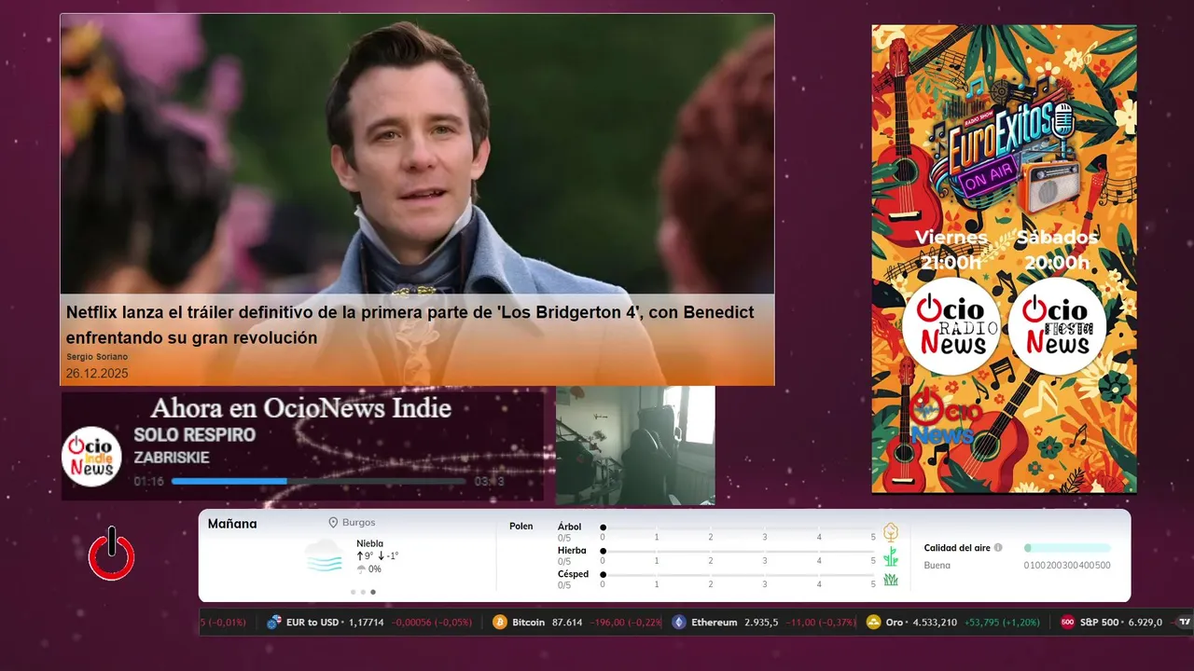
Task: Click the Hierba weed pollen icon
Action: click(x=891, y=556)
